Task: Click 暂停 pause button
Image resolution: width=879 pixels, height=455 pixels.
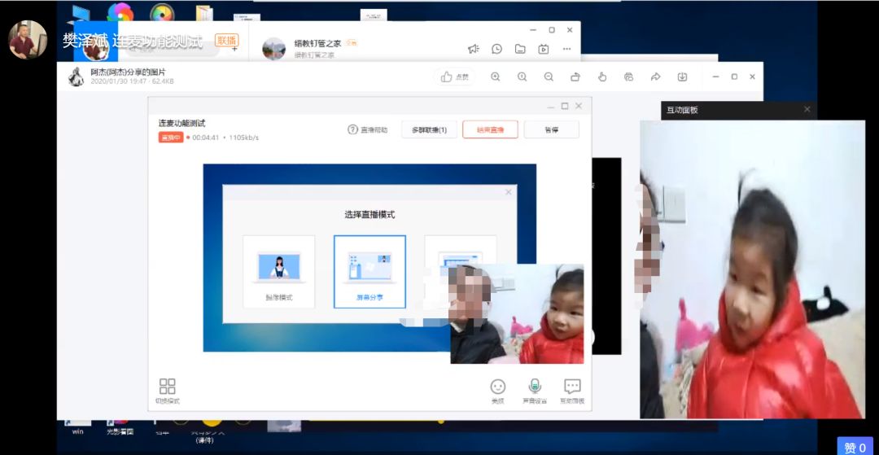Action: pyautogui.click(x=552, y=129)
